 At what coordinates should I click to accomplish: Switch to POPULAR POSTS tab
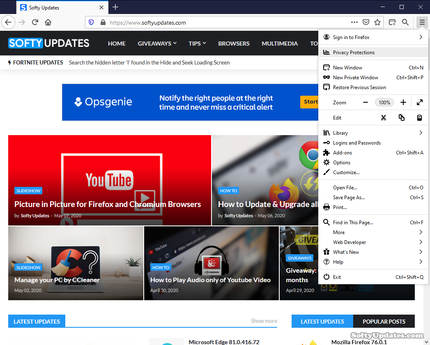coord(384,322)
